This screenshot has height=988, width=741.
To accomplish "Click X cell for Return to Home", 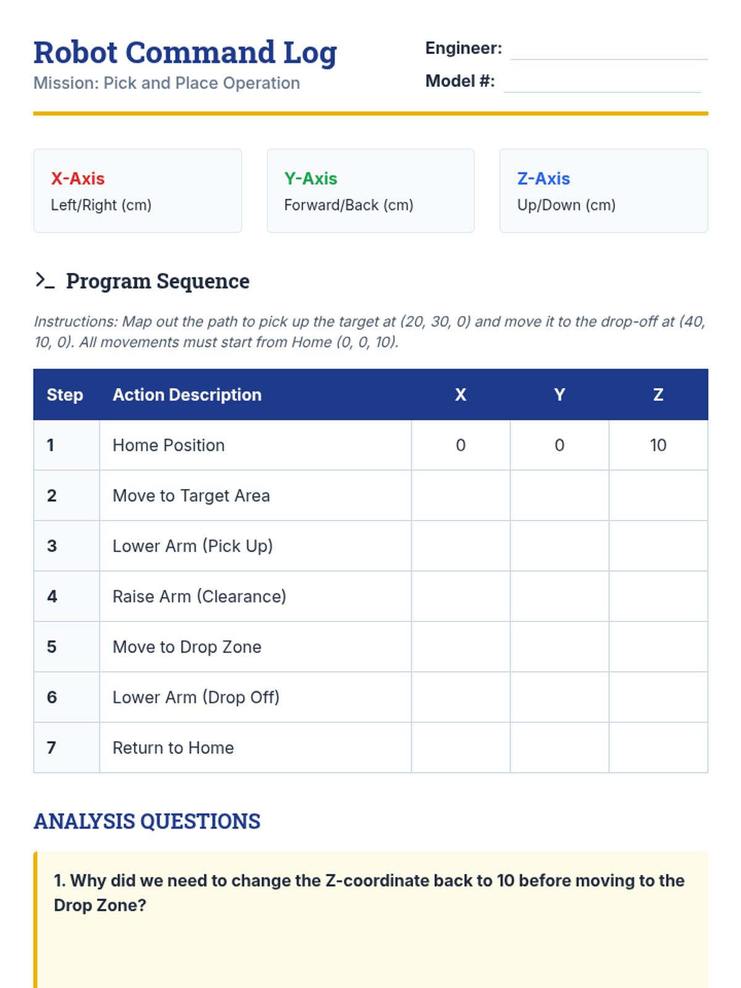I will pyautogui.click(x=461, y=748).
